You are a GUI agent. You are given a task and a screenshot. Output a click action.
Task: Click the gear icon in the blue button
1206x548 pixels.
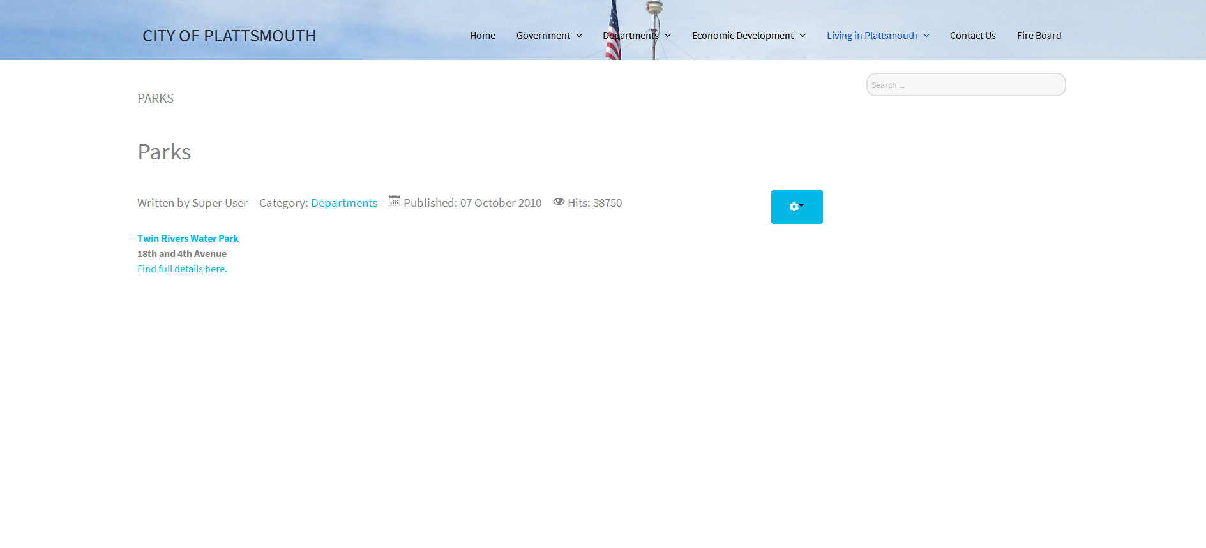[x=794, y=207]
